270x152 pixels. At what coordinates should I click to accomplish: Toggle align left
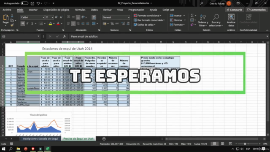(x=68, y=24)
